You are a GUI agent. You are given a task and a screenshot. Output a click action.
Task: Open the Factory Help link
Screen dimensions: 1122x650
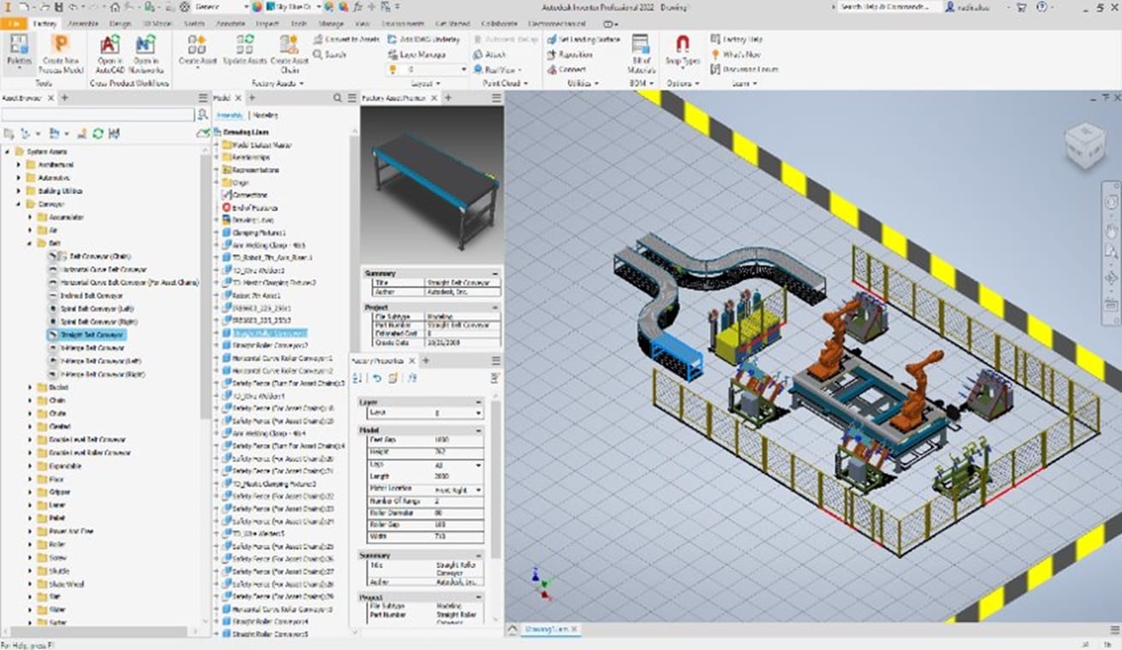click(736, 39)
